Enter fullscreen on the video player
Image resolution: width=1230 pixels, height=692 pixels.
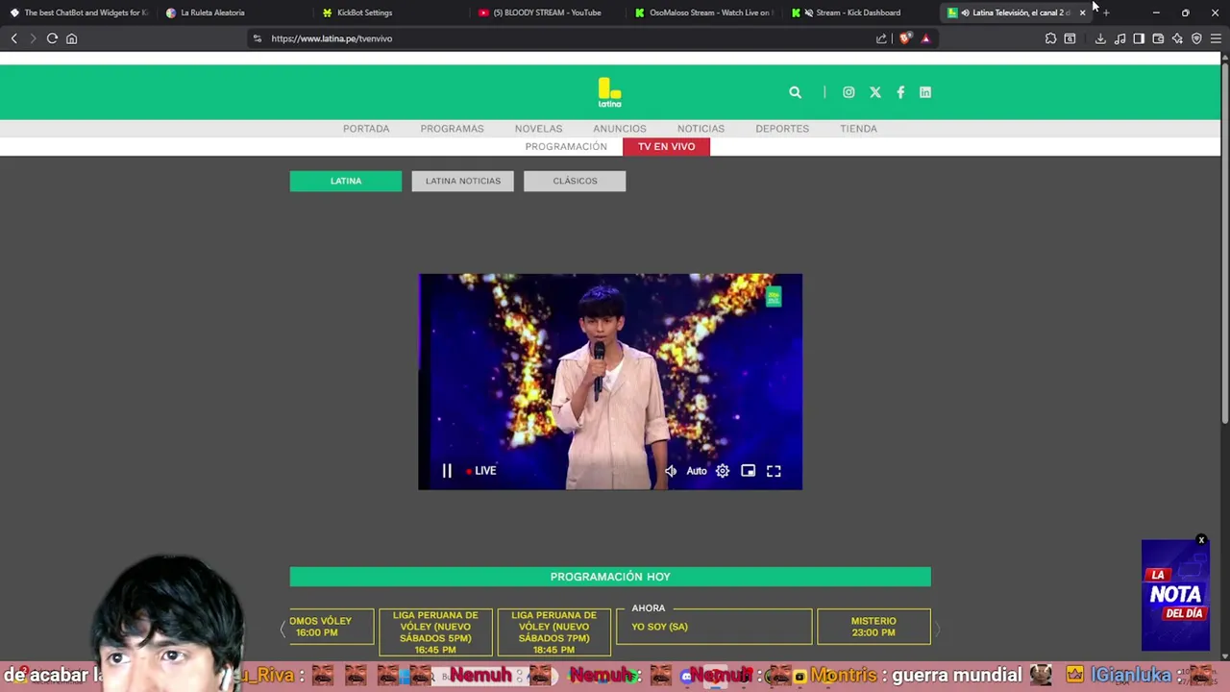pyautogui.click(x=774, y=471)
